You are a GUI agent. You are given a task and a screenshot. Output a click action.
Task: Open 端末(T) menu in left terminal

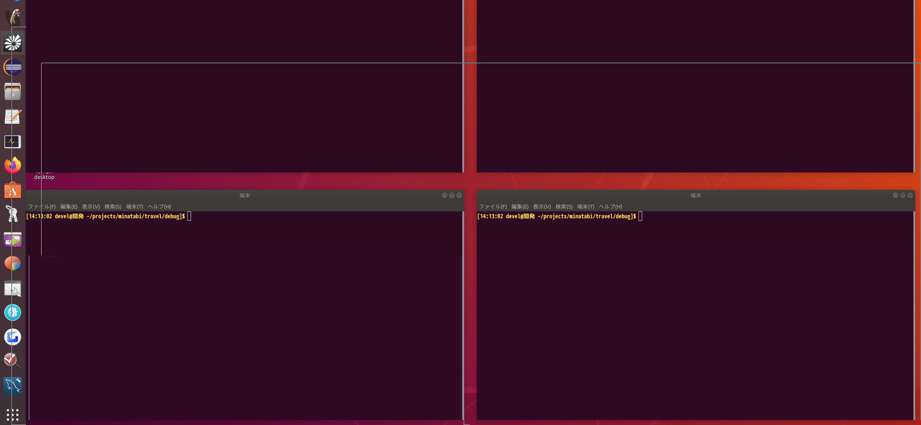pyautogui.click(x=134, y=207)
